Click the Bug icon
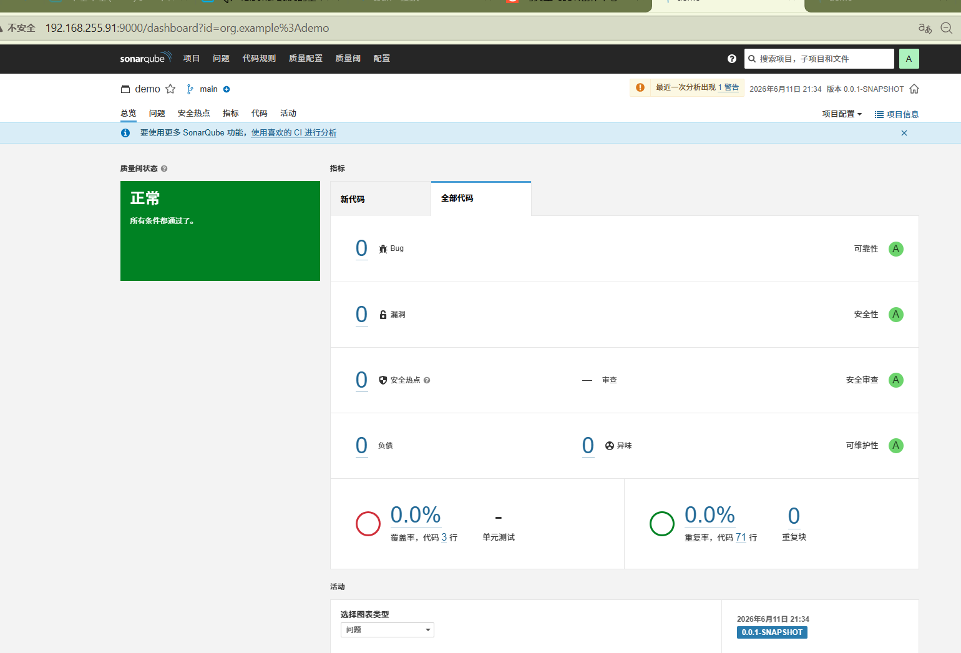The image size is (961, 653). coord(383,249)
